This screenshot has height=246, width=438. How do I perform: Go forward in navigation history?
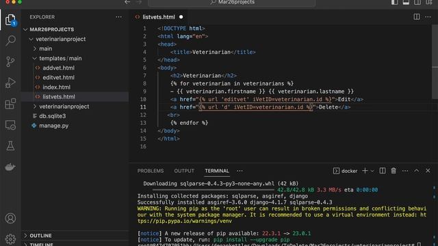tap(138, 2)
